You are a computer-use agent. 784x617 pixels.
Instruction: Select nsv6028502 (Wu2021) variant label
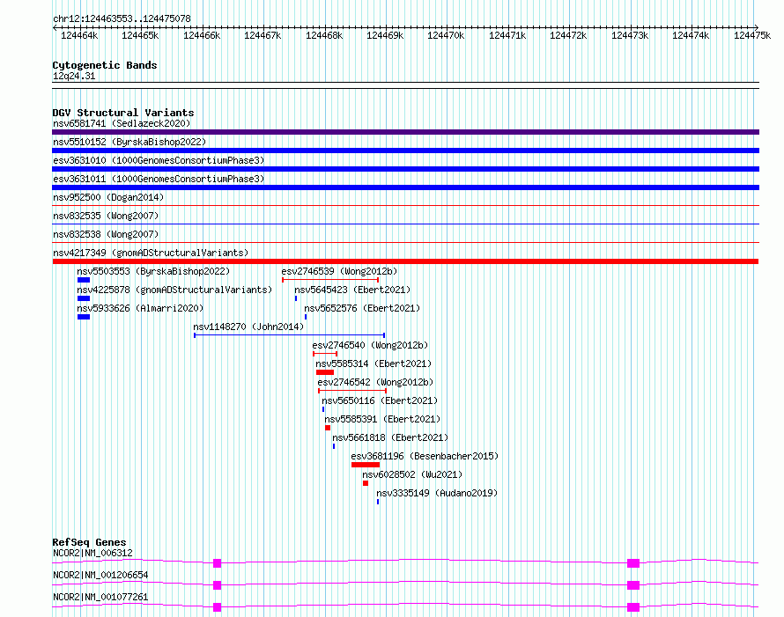click(x=412, y=474)
